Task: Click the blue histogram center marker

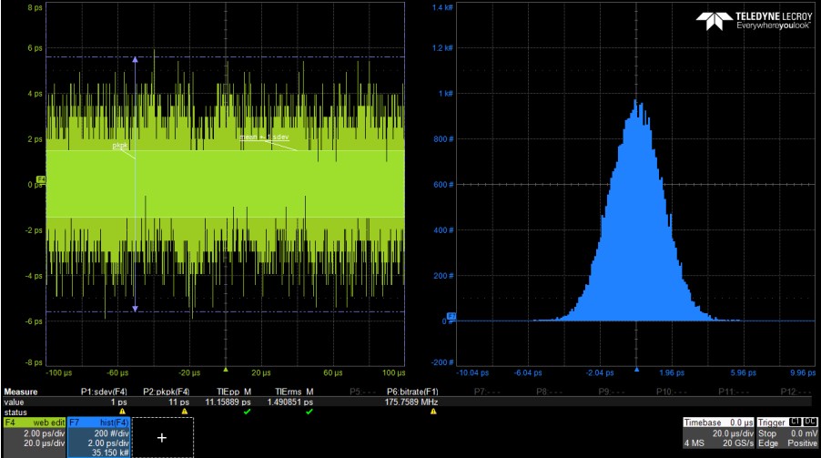Action: (636, 370)
